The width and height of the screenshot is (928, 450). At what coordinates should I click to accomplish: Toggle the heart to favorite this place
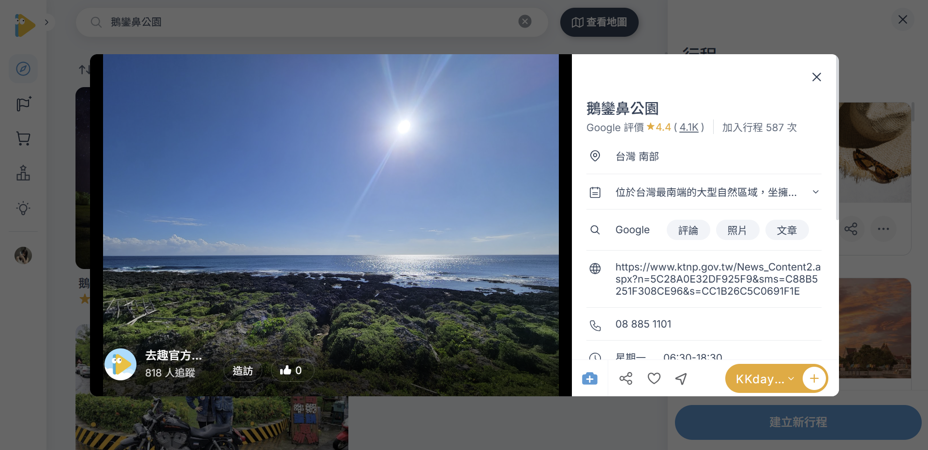pyautogui.click(x=654, y=378)
